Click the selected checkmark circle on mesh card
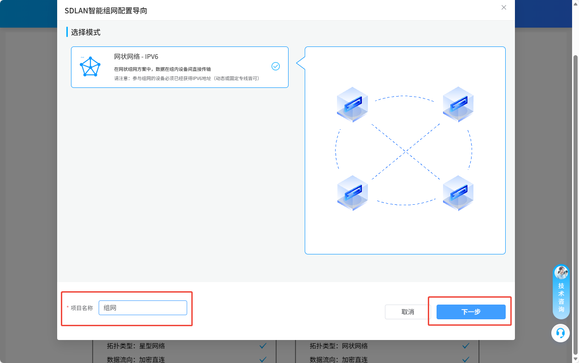The height and width of the screenshot is (363, 579). coord(276,66)
